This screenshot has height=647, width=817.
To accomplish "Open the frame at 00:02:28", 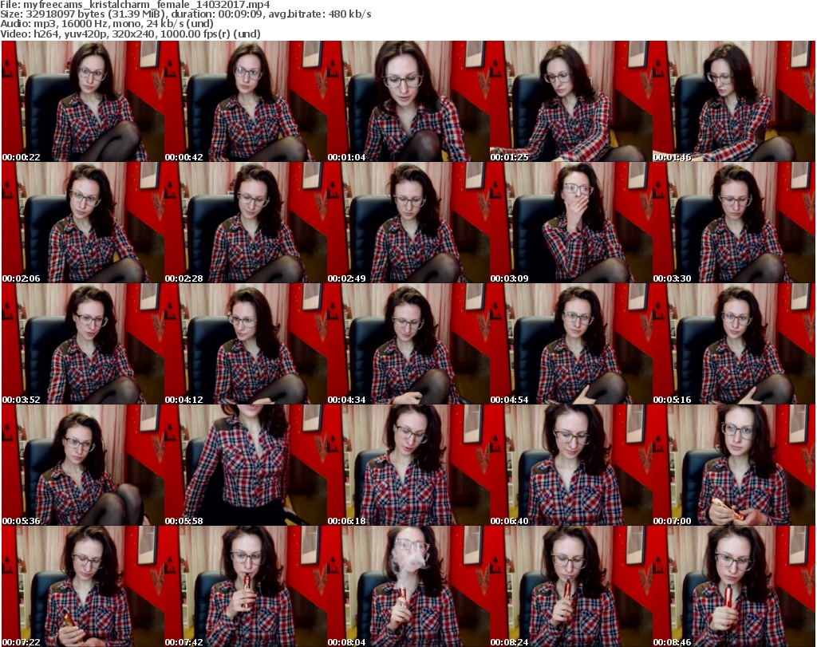I will tap(246, 223).
